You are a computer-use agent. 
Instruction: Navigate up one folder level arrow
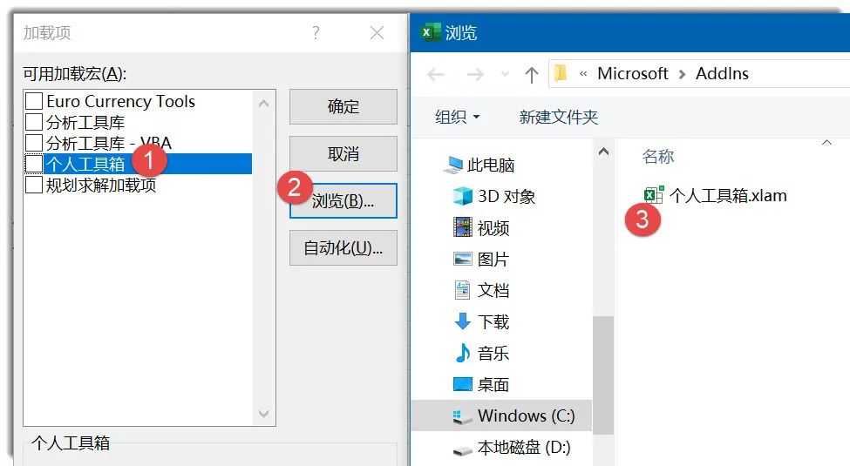coord(531,74)
